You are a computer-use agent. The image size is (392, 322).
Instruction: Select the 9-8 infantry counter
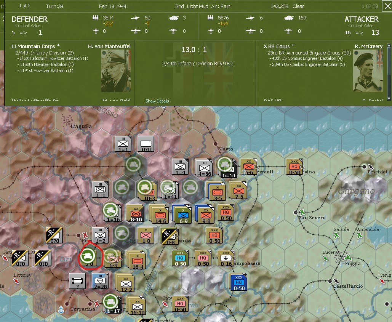206,215
